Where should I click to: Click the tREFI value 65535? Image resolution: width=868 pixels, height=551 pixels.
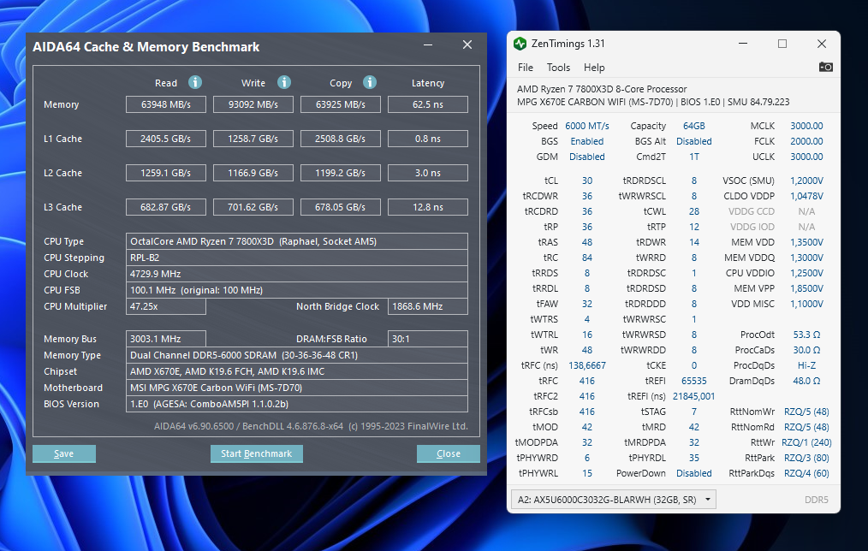click(x=693, y=381)
